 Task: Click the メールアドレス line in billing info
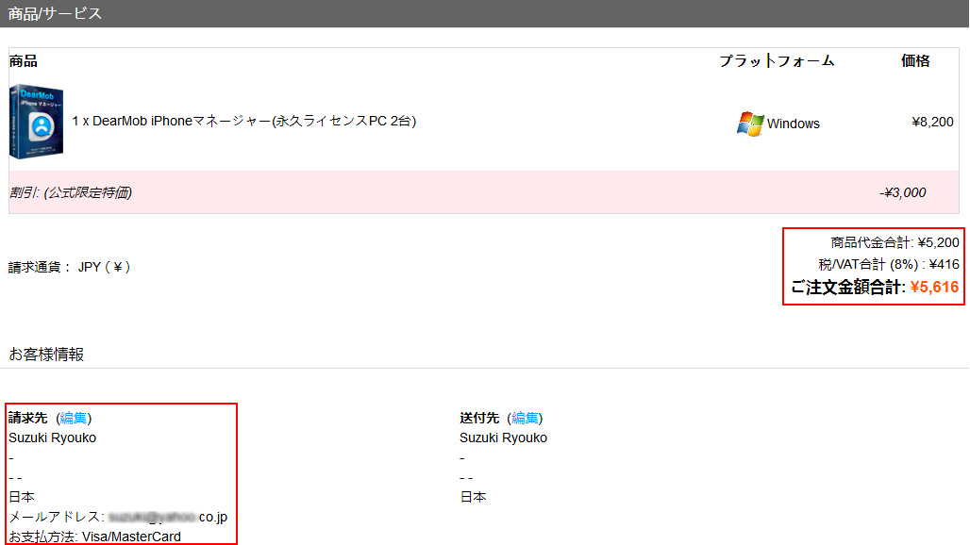(117, 517)
